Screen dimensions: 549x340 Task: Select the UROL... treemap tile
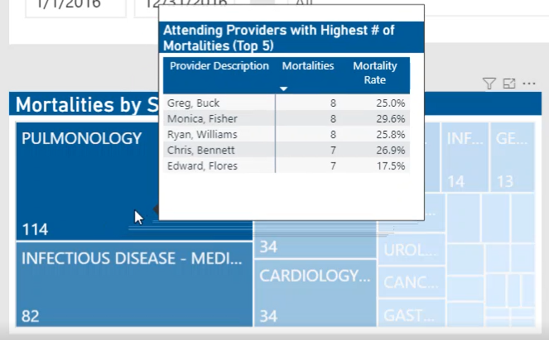point(412,249)
